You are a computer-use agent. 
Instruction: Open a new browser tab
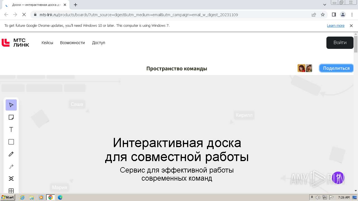pyautogui.click(x=76, y=5)
